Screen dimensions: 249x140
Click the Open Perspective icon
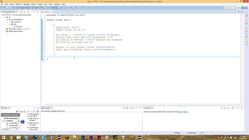(238, 8)
